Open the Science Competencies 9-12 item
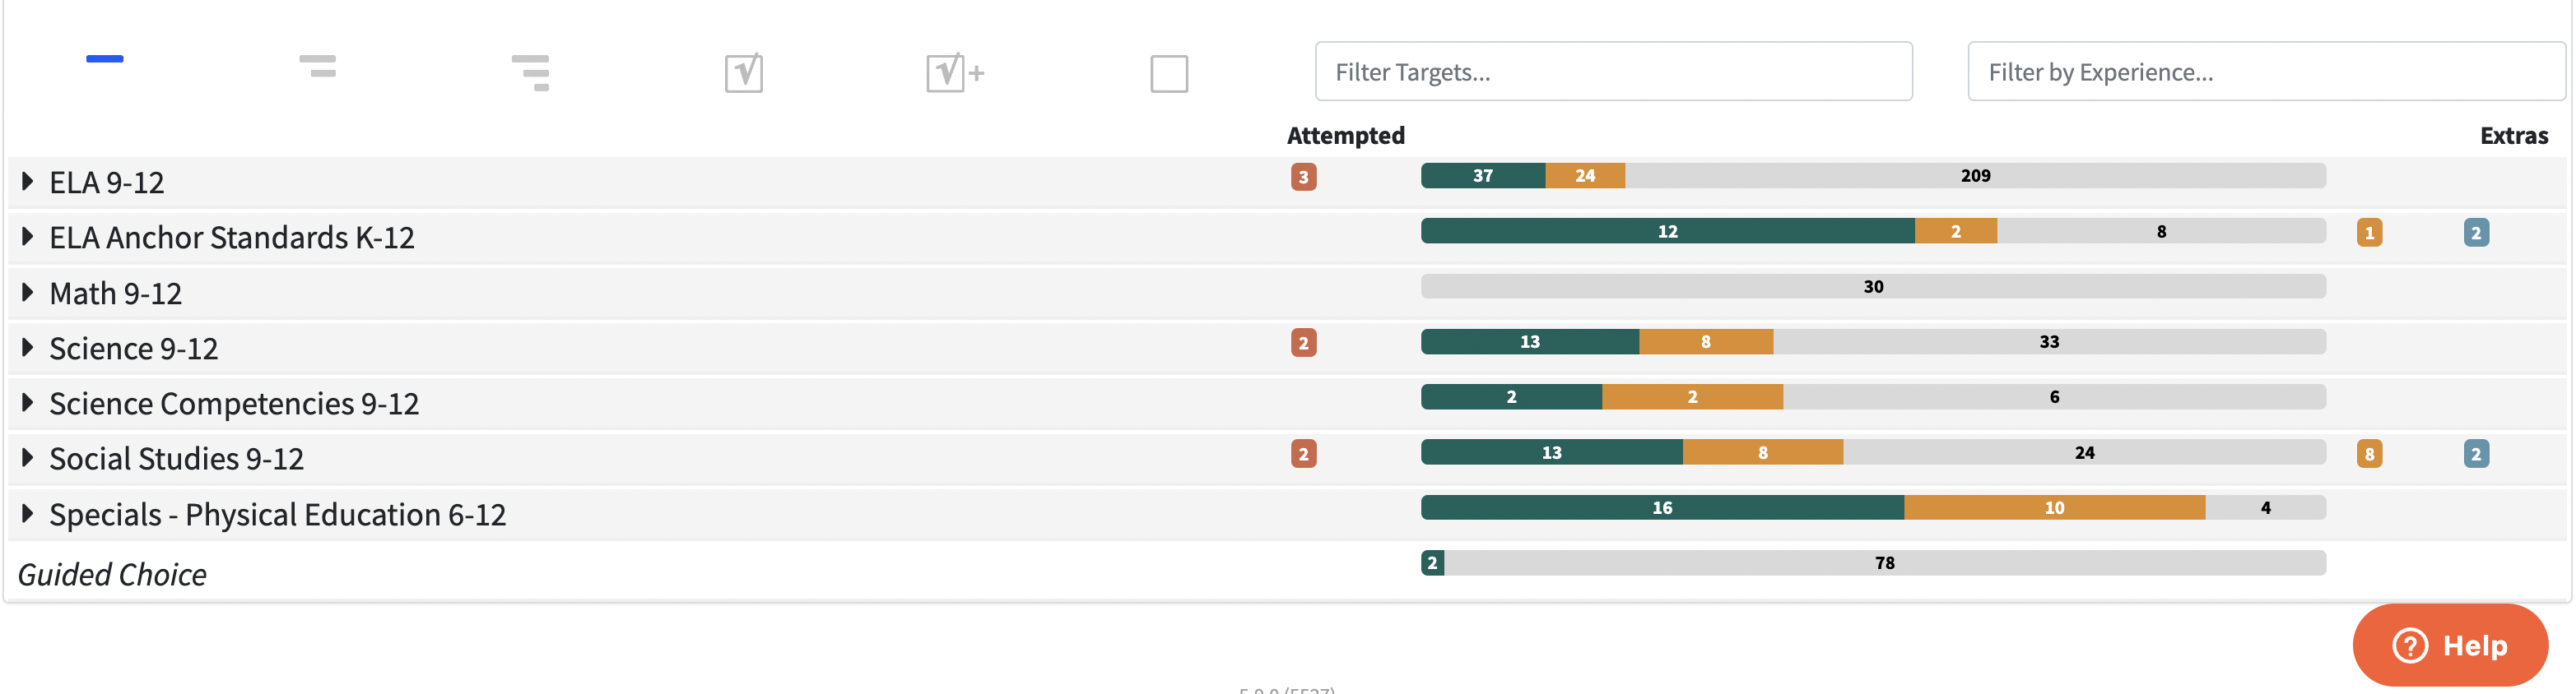Screen dimensions: 2576x694 [234, 404]
